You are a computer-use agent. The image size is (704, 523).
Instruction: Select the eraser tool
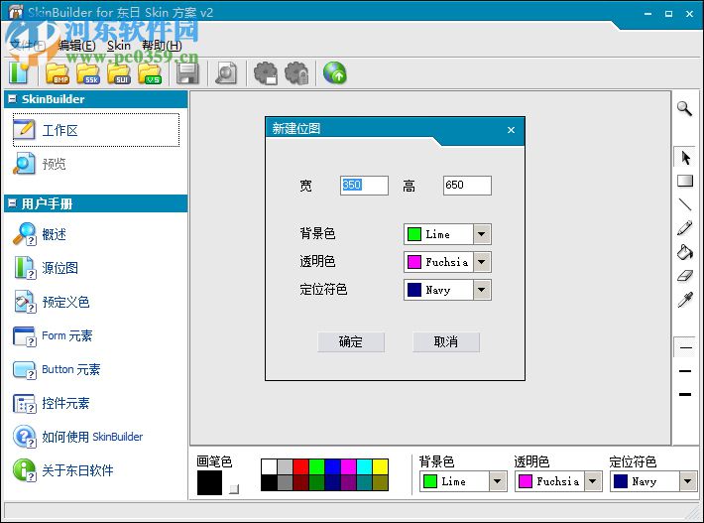tap(685, 276)
